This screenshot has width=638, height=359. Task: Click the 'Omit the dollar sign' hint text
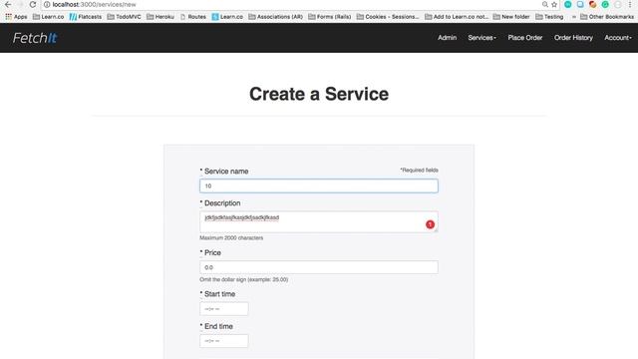click(x=243, y=279)
